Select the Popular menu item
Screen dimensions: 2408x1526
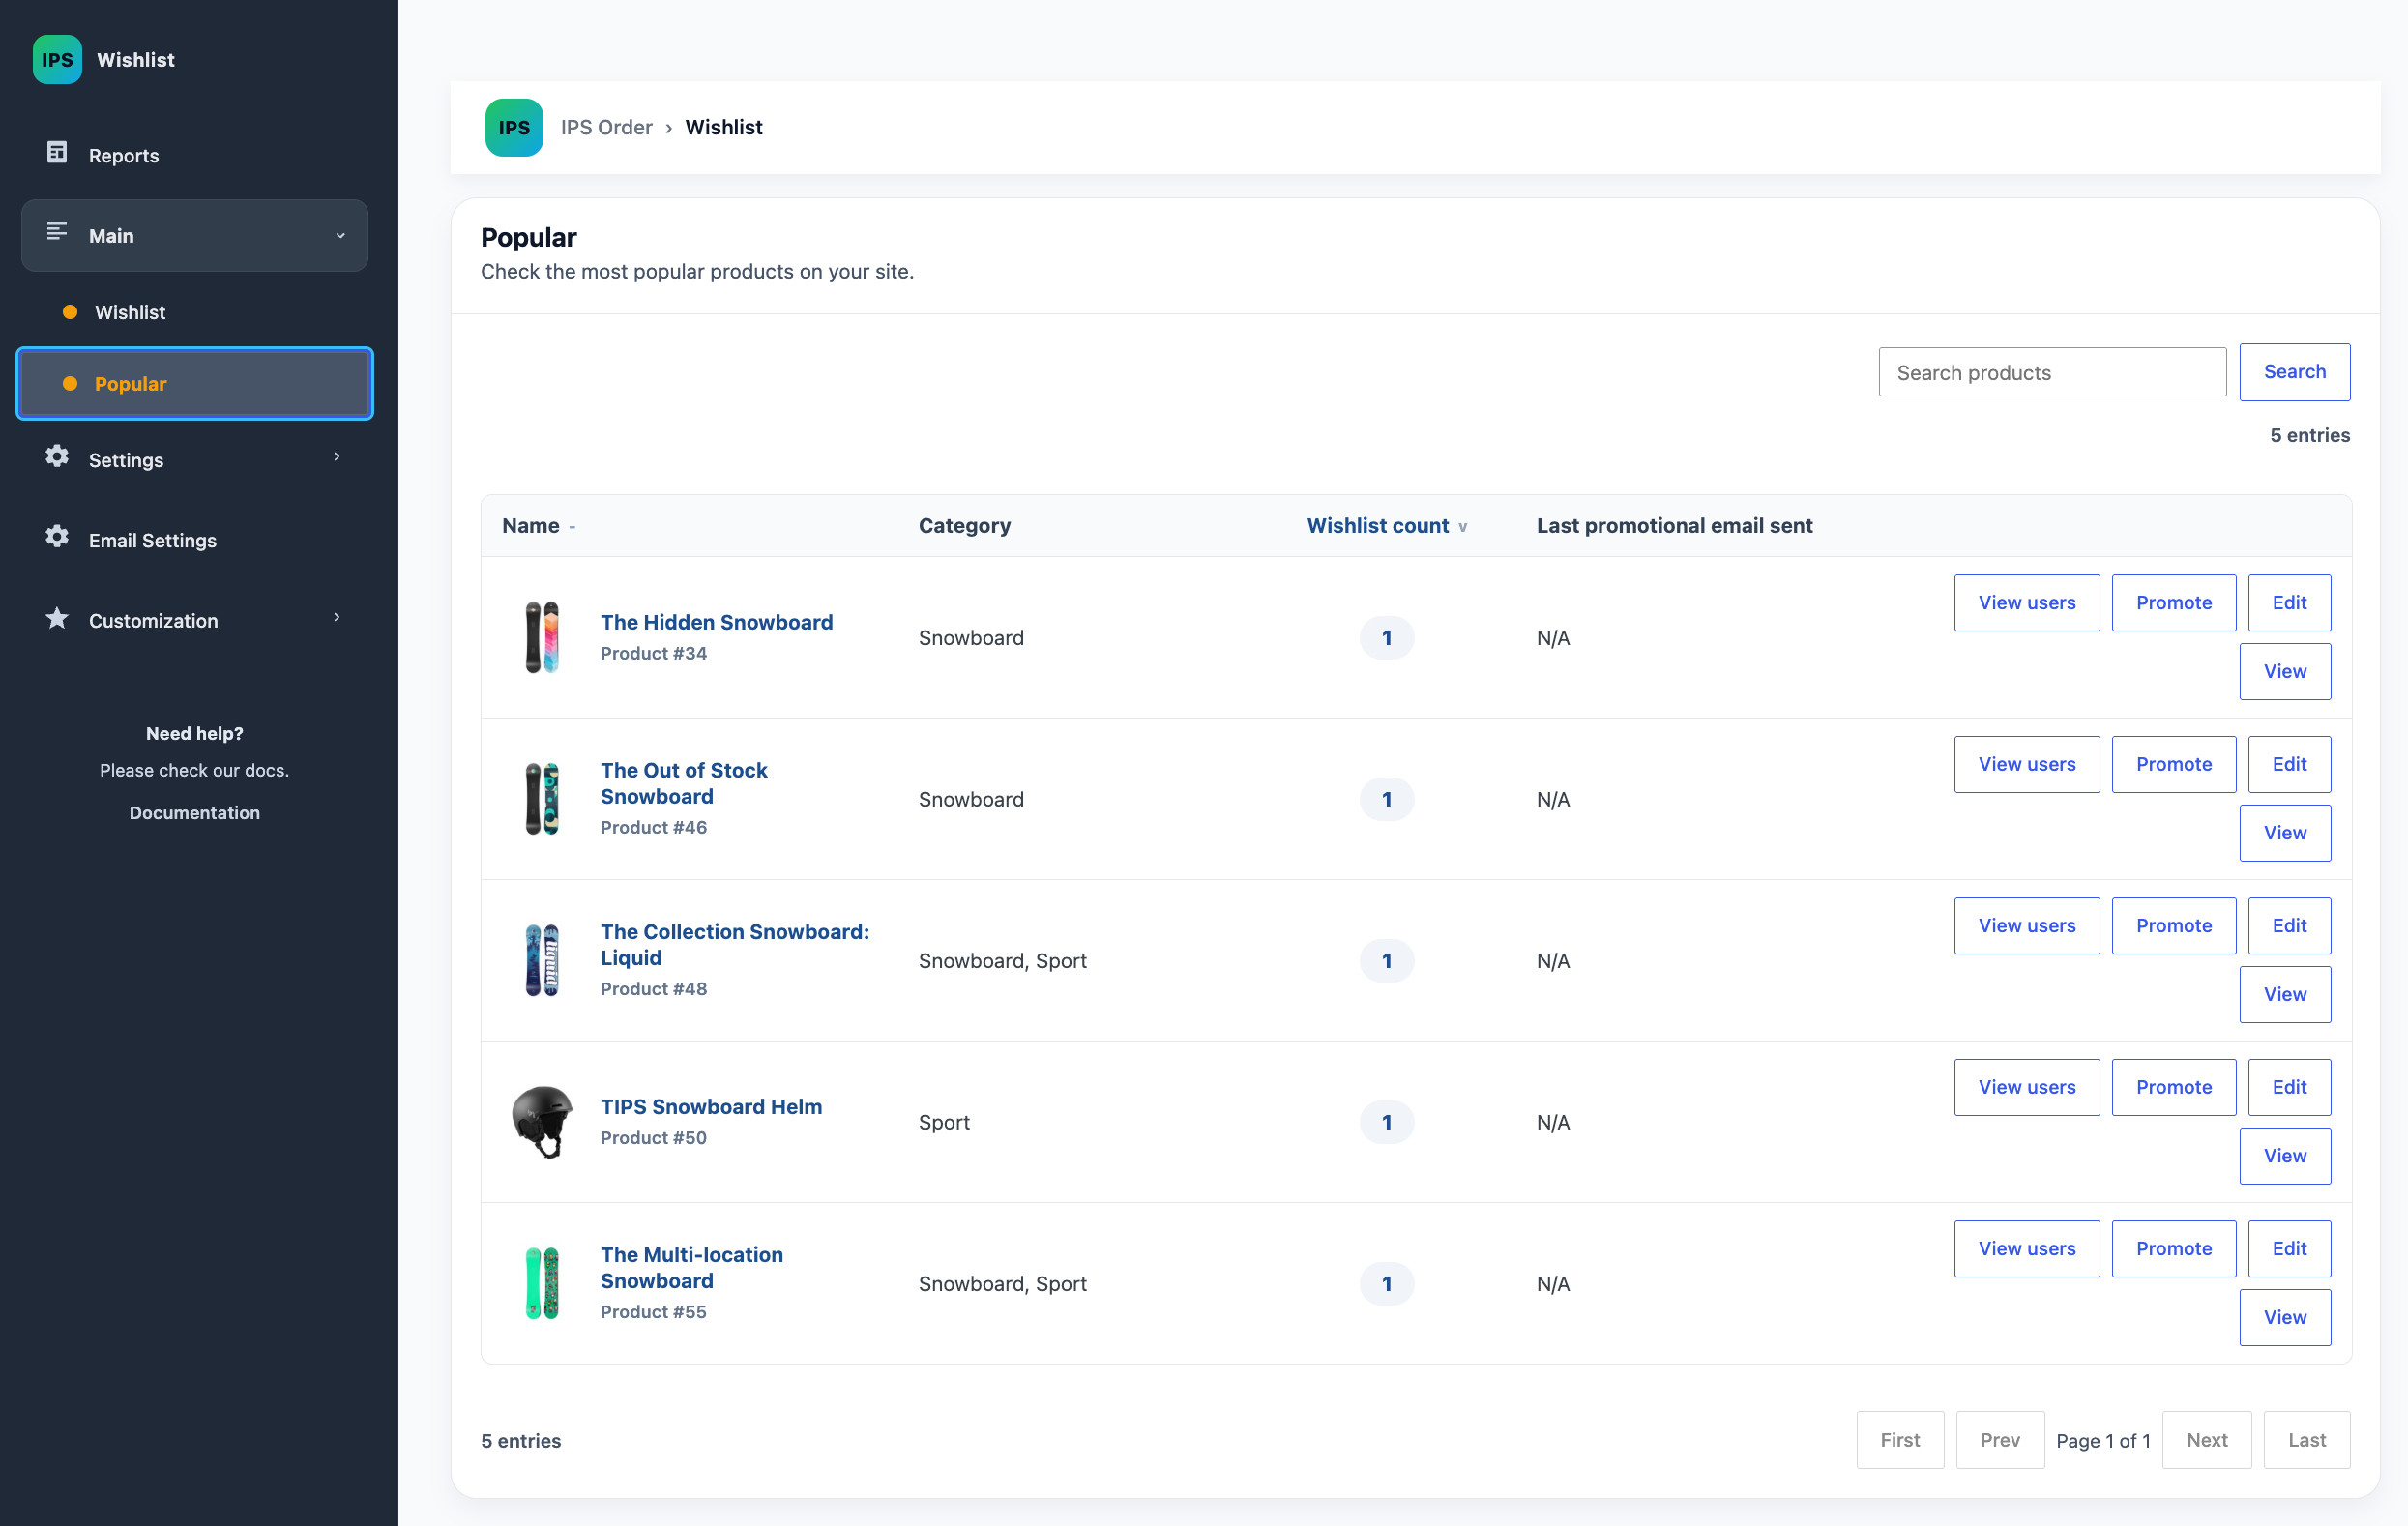tap(195, 384)
